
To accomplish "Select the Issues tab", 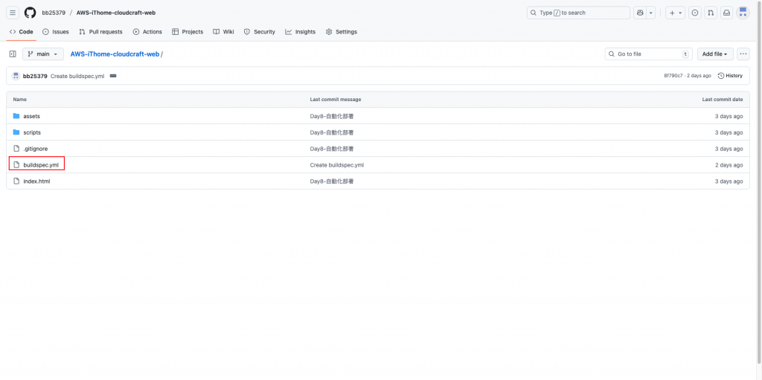I will (55, 31).
